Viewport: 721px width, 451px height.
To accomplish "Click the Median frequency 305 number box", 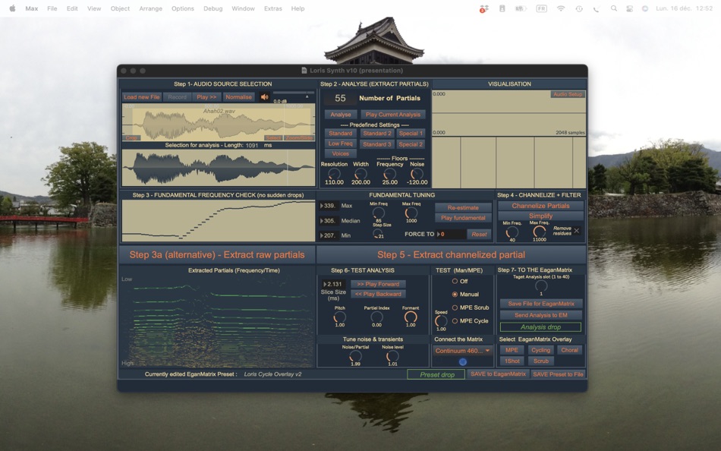I will click(x=329, y=220).
